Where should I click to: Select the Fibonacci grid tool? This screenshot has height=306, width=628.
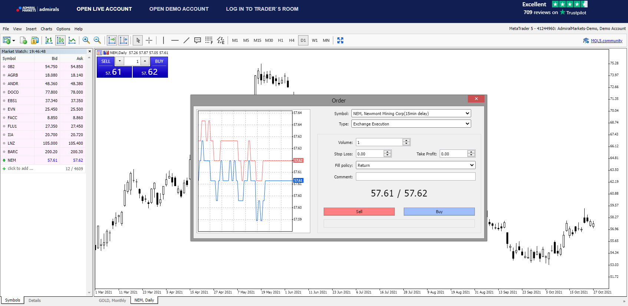[209, 40]
